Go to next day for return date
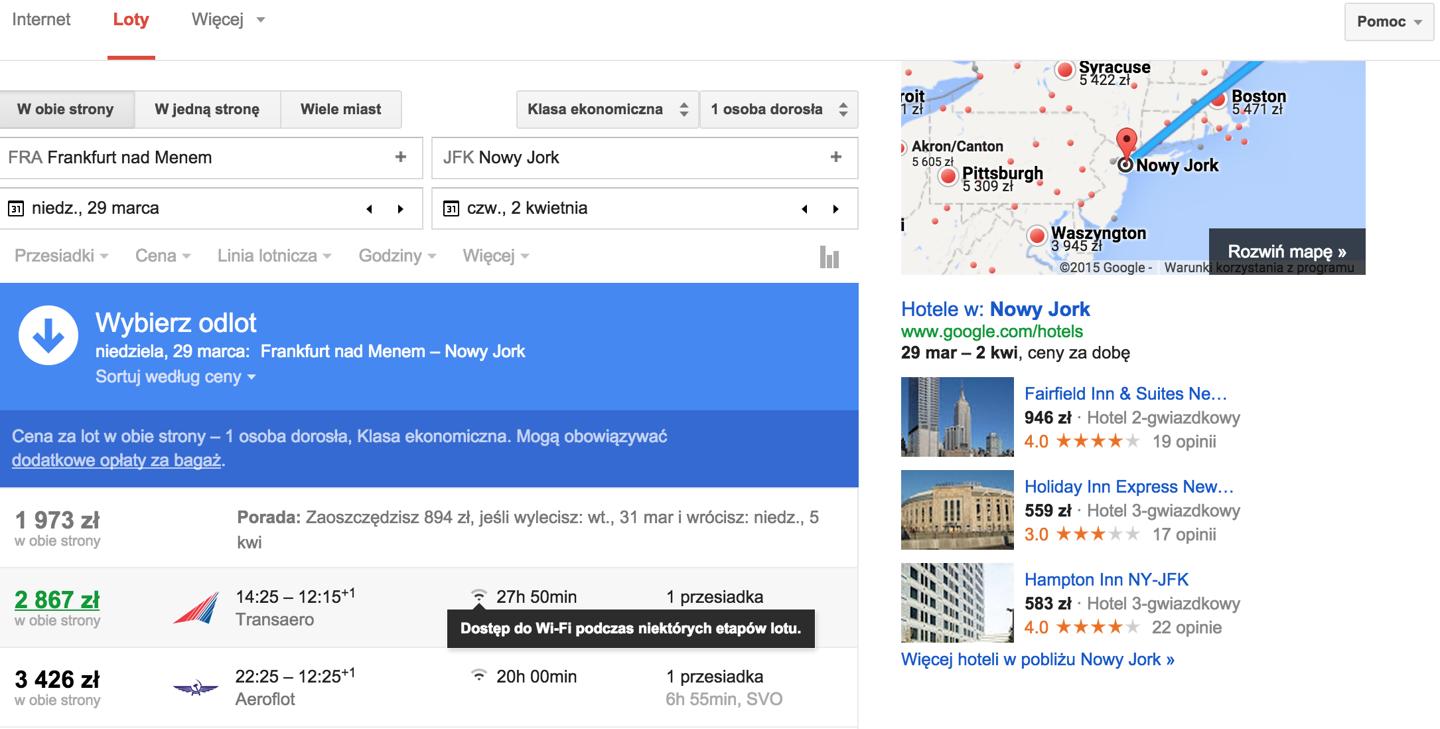 coord(836,209)
